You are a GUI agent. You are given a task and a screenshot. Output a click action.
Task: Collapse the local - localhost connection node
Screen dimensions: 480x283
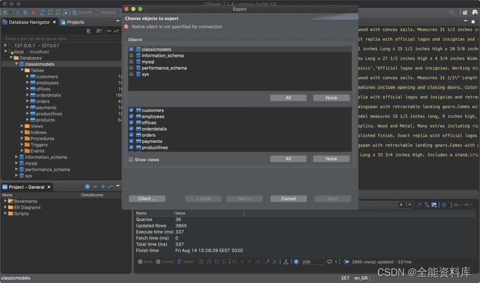pyautogui.click(x=5, y=51)
